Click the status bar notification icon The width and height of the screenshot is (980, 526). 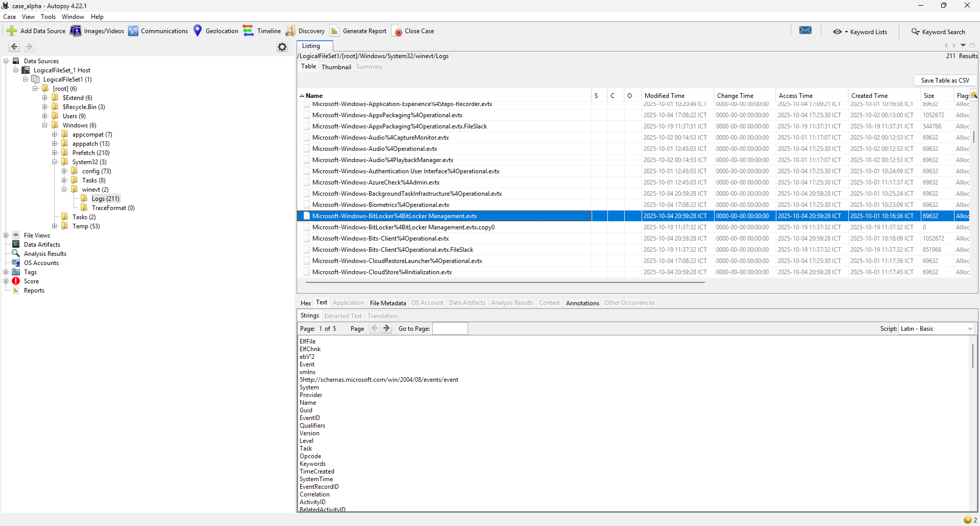tap(968, 520)
